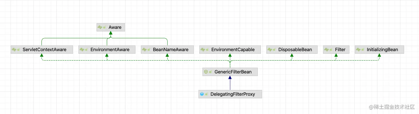Image resolution: width=419 pixels, height=114 pixels.
Task: Click the Filter interface icon
Action: (326, 50)
